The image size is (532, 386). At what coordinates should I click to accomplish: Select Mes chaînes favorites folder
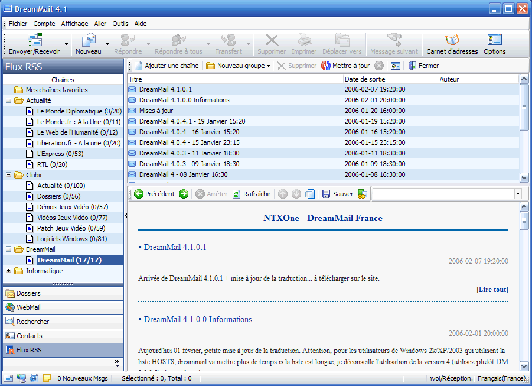(57, 90)
